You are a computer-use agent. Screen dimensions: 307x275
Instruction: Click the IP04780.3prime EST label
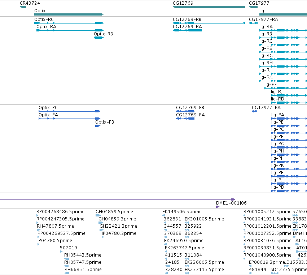119,233
